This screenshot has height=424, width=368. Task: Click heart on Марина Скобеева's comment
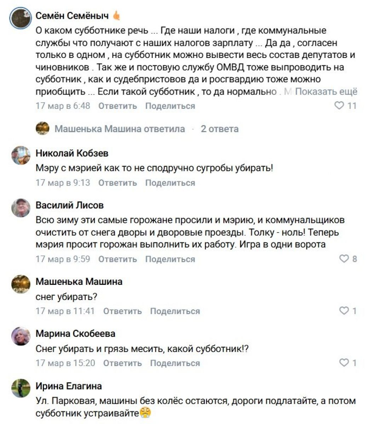[x=344, y=363]
